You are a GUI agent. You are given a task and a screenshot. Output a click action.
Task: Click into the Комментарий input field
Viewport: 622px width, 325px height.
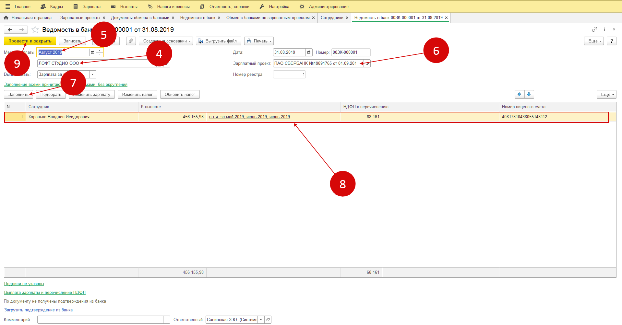100,320
